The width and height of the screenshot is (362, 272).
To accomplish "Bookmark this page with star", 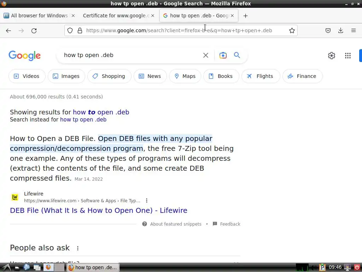I will (292, 30).
